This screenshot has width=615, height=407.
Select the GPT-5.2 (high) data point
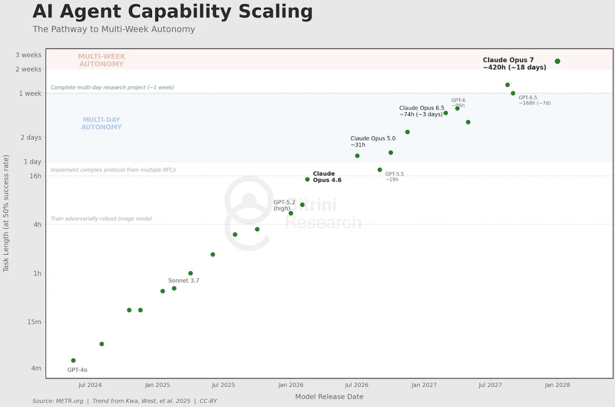pos(291,213)
